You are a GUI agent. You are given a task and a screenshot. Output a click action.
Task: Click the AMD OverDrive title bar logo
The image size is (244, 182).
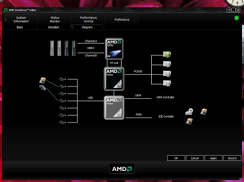click(5, 10)
